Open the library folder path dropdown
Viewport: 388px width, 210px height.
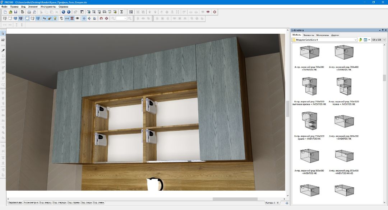[355, 40]
